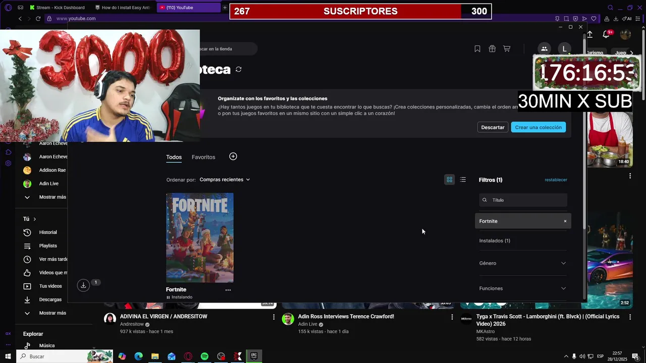Click the www.youtube.com address bar

coord(76,19)
